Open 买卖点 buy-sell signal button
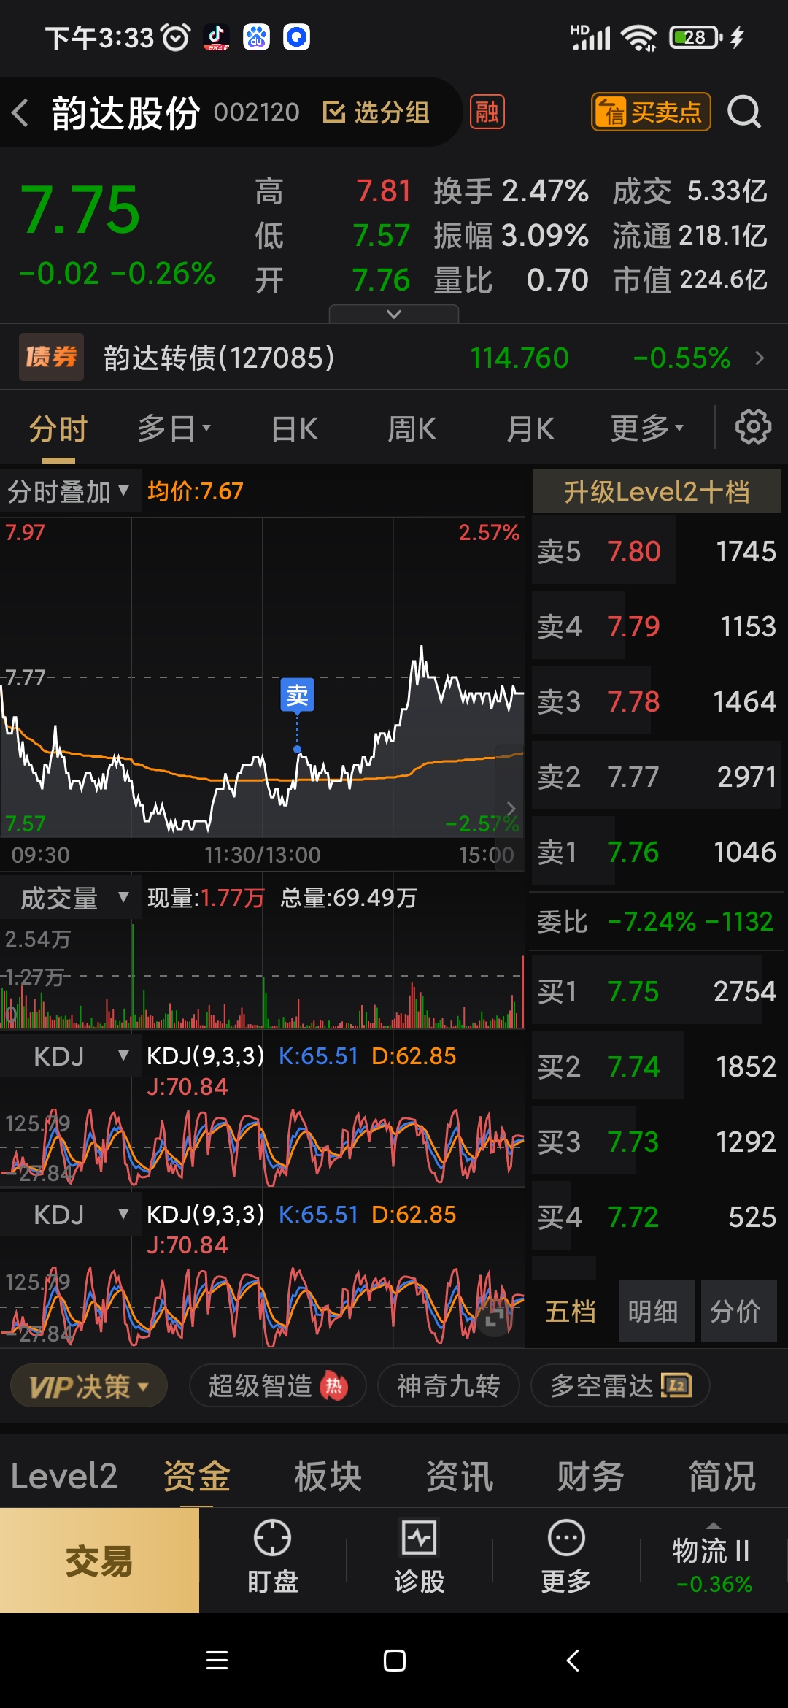The width and height of the screenshot is (788, 1708). [x=651, y=112]
